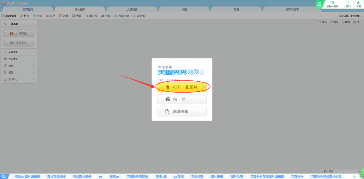The width and height of the screenshot is (364, 179).
Task: Collapse the 一键美化 panel header
Action: coord(19,24)
